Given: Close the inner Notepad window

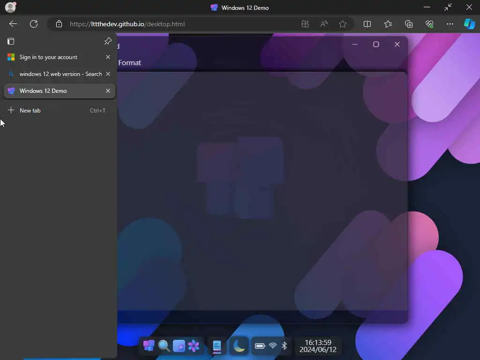Looking at the screenshot, I should point(397,45).
